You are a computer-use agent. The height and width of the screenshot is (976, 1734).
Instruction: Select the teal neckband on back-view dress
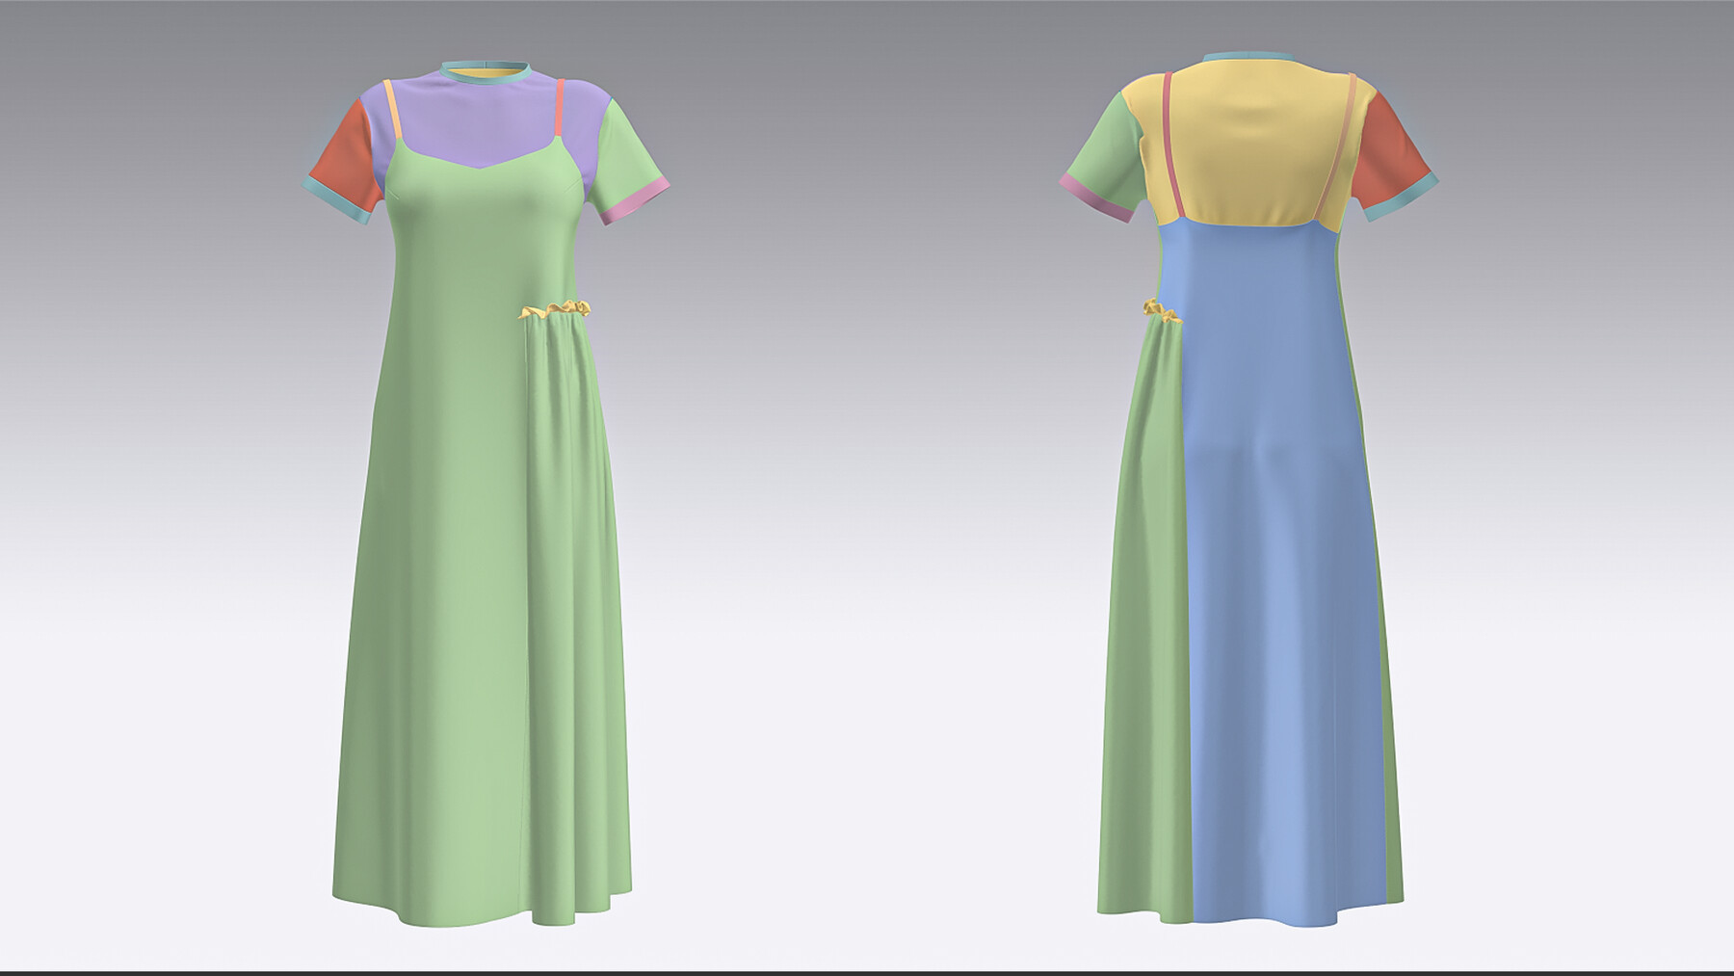[1253, 60]
